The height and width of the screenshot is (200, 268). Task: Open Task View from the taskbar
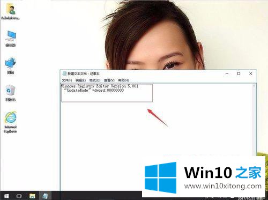[x=19, y=196]
